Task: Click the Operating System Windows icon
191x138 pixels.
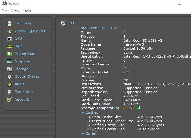Action: coord(9,31)
